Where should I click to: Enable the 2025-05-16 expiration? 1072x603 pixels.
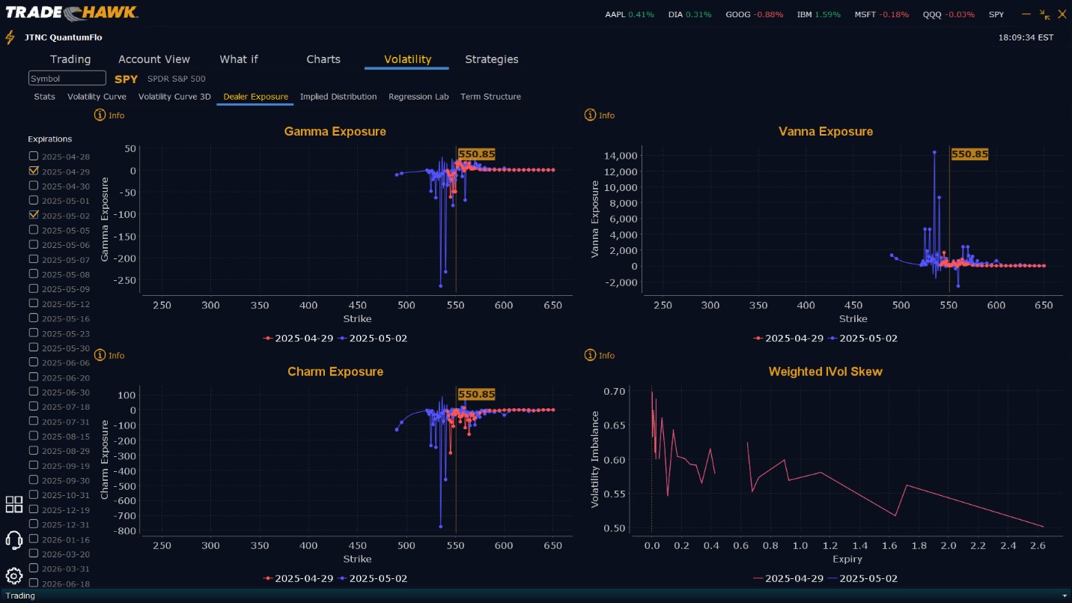click(x=33, y=318)
